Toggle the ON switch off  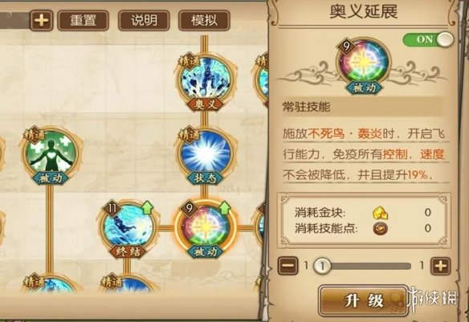tap(428, 39)
